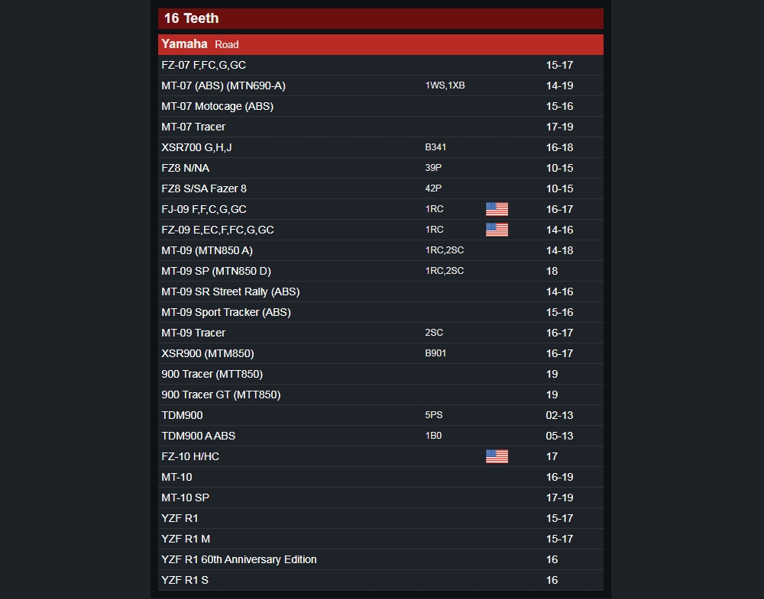Select the FZ8 S/SA Fazer 8 entry
764x599 pixels.
(x=380, y=188)
